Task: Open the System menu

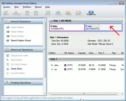Action: coord(7,7)
